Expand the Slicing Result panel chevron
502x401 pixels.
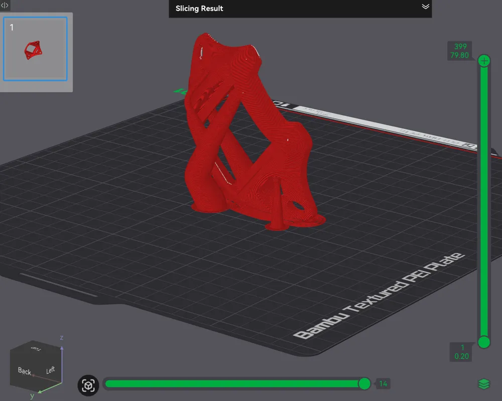pyautogui.click(x=425, y=7)
